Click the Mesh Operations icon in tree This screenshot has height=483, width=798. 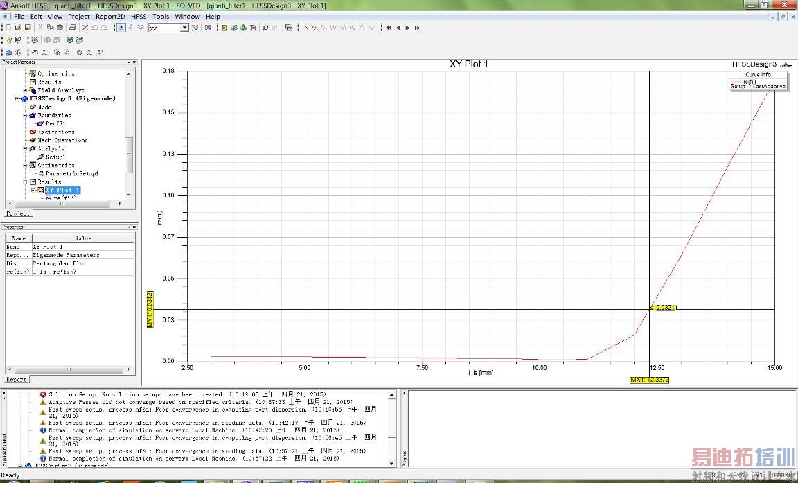tap(33, 140)
